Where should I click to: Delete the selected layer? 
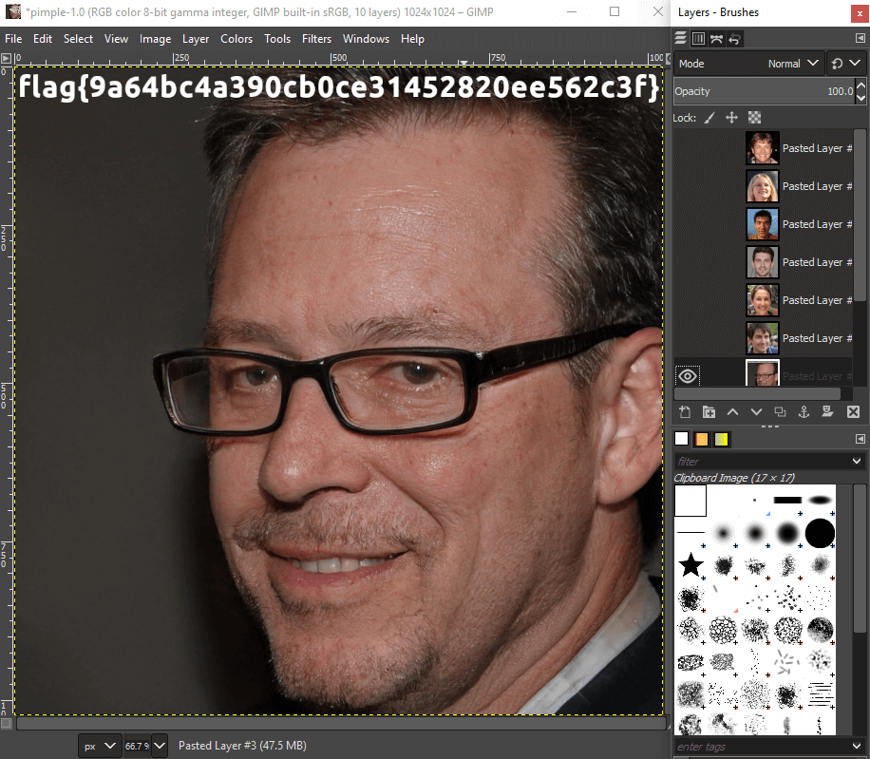tap(851, 411)
